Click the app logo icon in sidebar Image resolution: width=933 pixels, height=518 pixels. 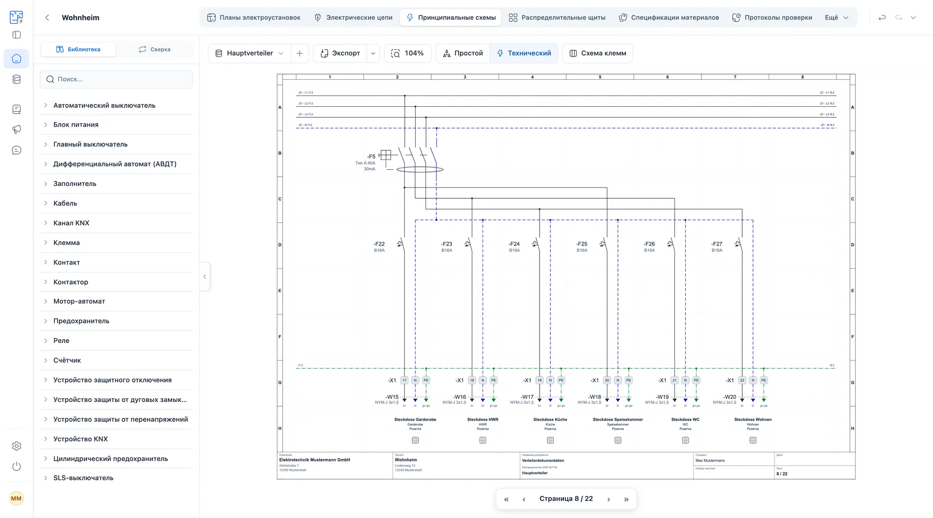tap(17, 17)
